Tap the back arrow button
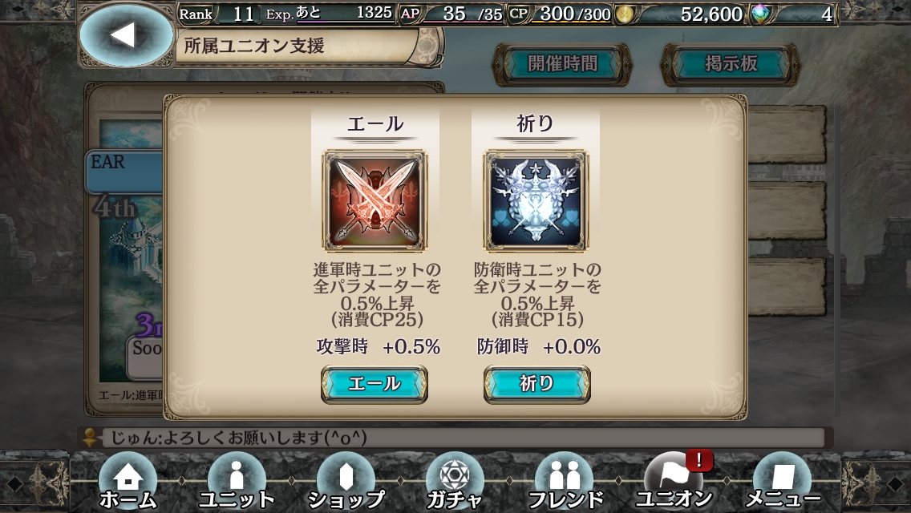Screen dimensions: 911x513 coord(126,35)
